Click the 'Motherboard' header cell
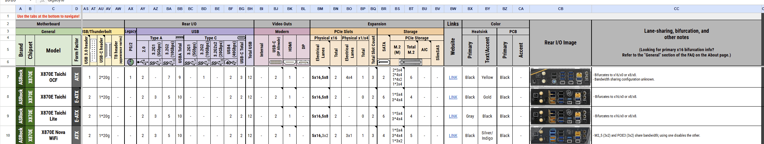Image resolution: width=764 pixels, height=144 pixels. tap(48, 24)
